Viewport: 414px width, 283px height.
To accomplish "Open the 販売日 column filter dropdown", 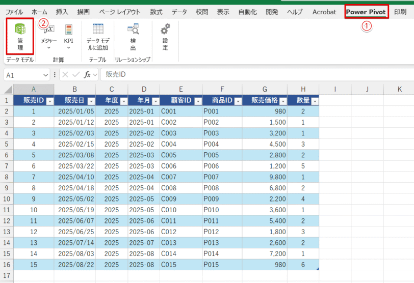I will point(91,101).
